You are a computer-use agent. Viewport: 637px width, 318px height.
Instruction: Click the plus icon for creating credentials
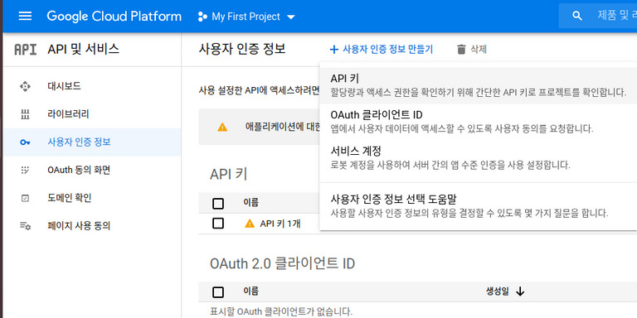click(334, 50)
